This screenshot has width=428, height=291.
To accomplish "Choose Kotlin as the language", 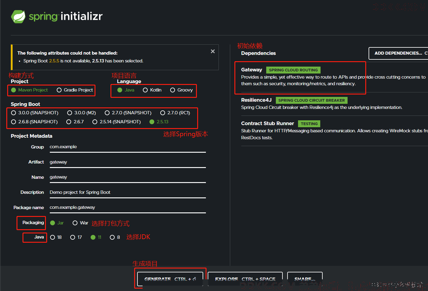I will click(152, 90).
